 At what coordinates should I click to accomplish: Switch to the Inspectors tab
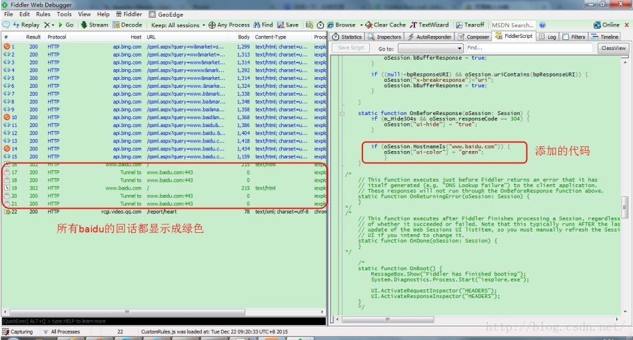point(384,37)
